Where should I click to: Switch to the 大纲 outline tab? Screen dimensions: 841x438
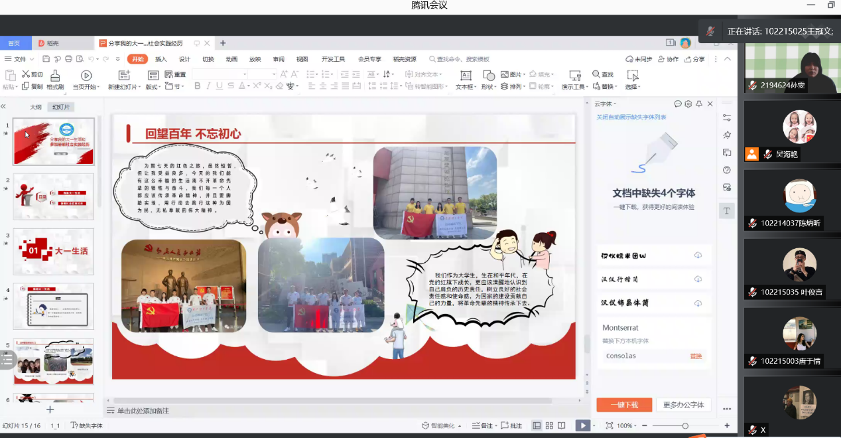36,107
